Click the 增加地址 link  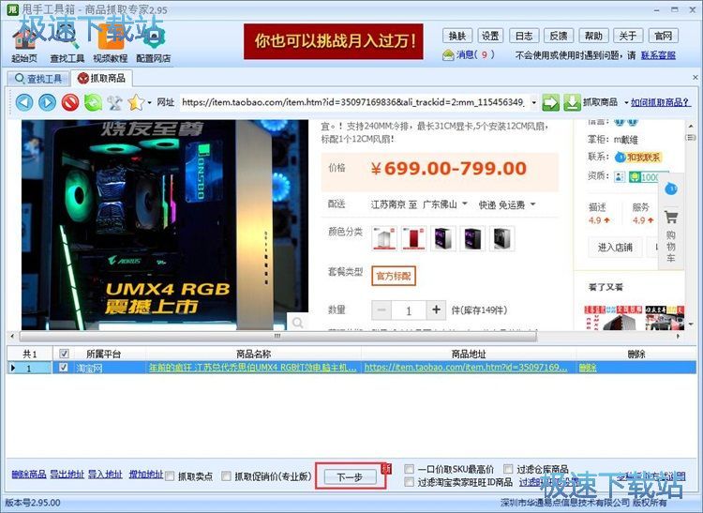pos(145,474)
